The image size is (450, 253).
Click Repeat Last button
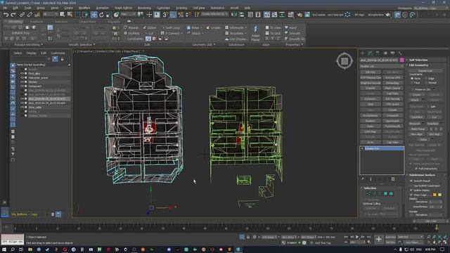425,70
